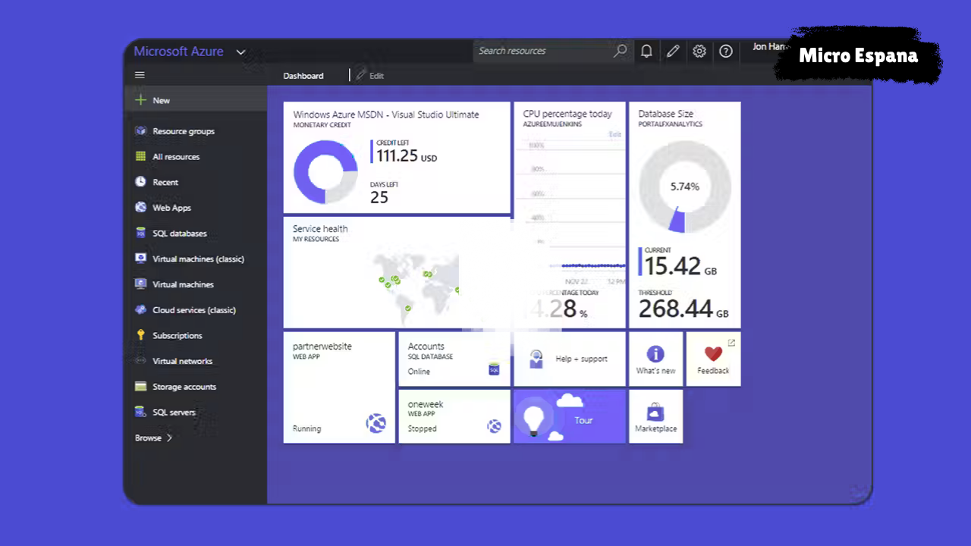Click the pencil edit icon in top bar

pyautogui.click(x=673, y=52)
